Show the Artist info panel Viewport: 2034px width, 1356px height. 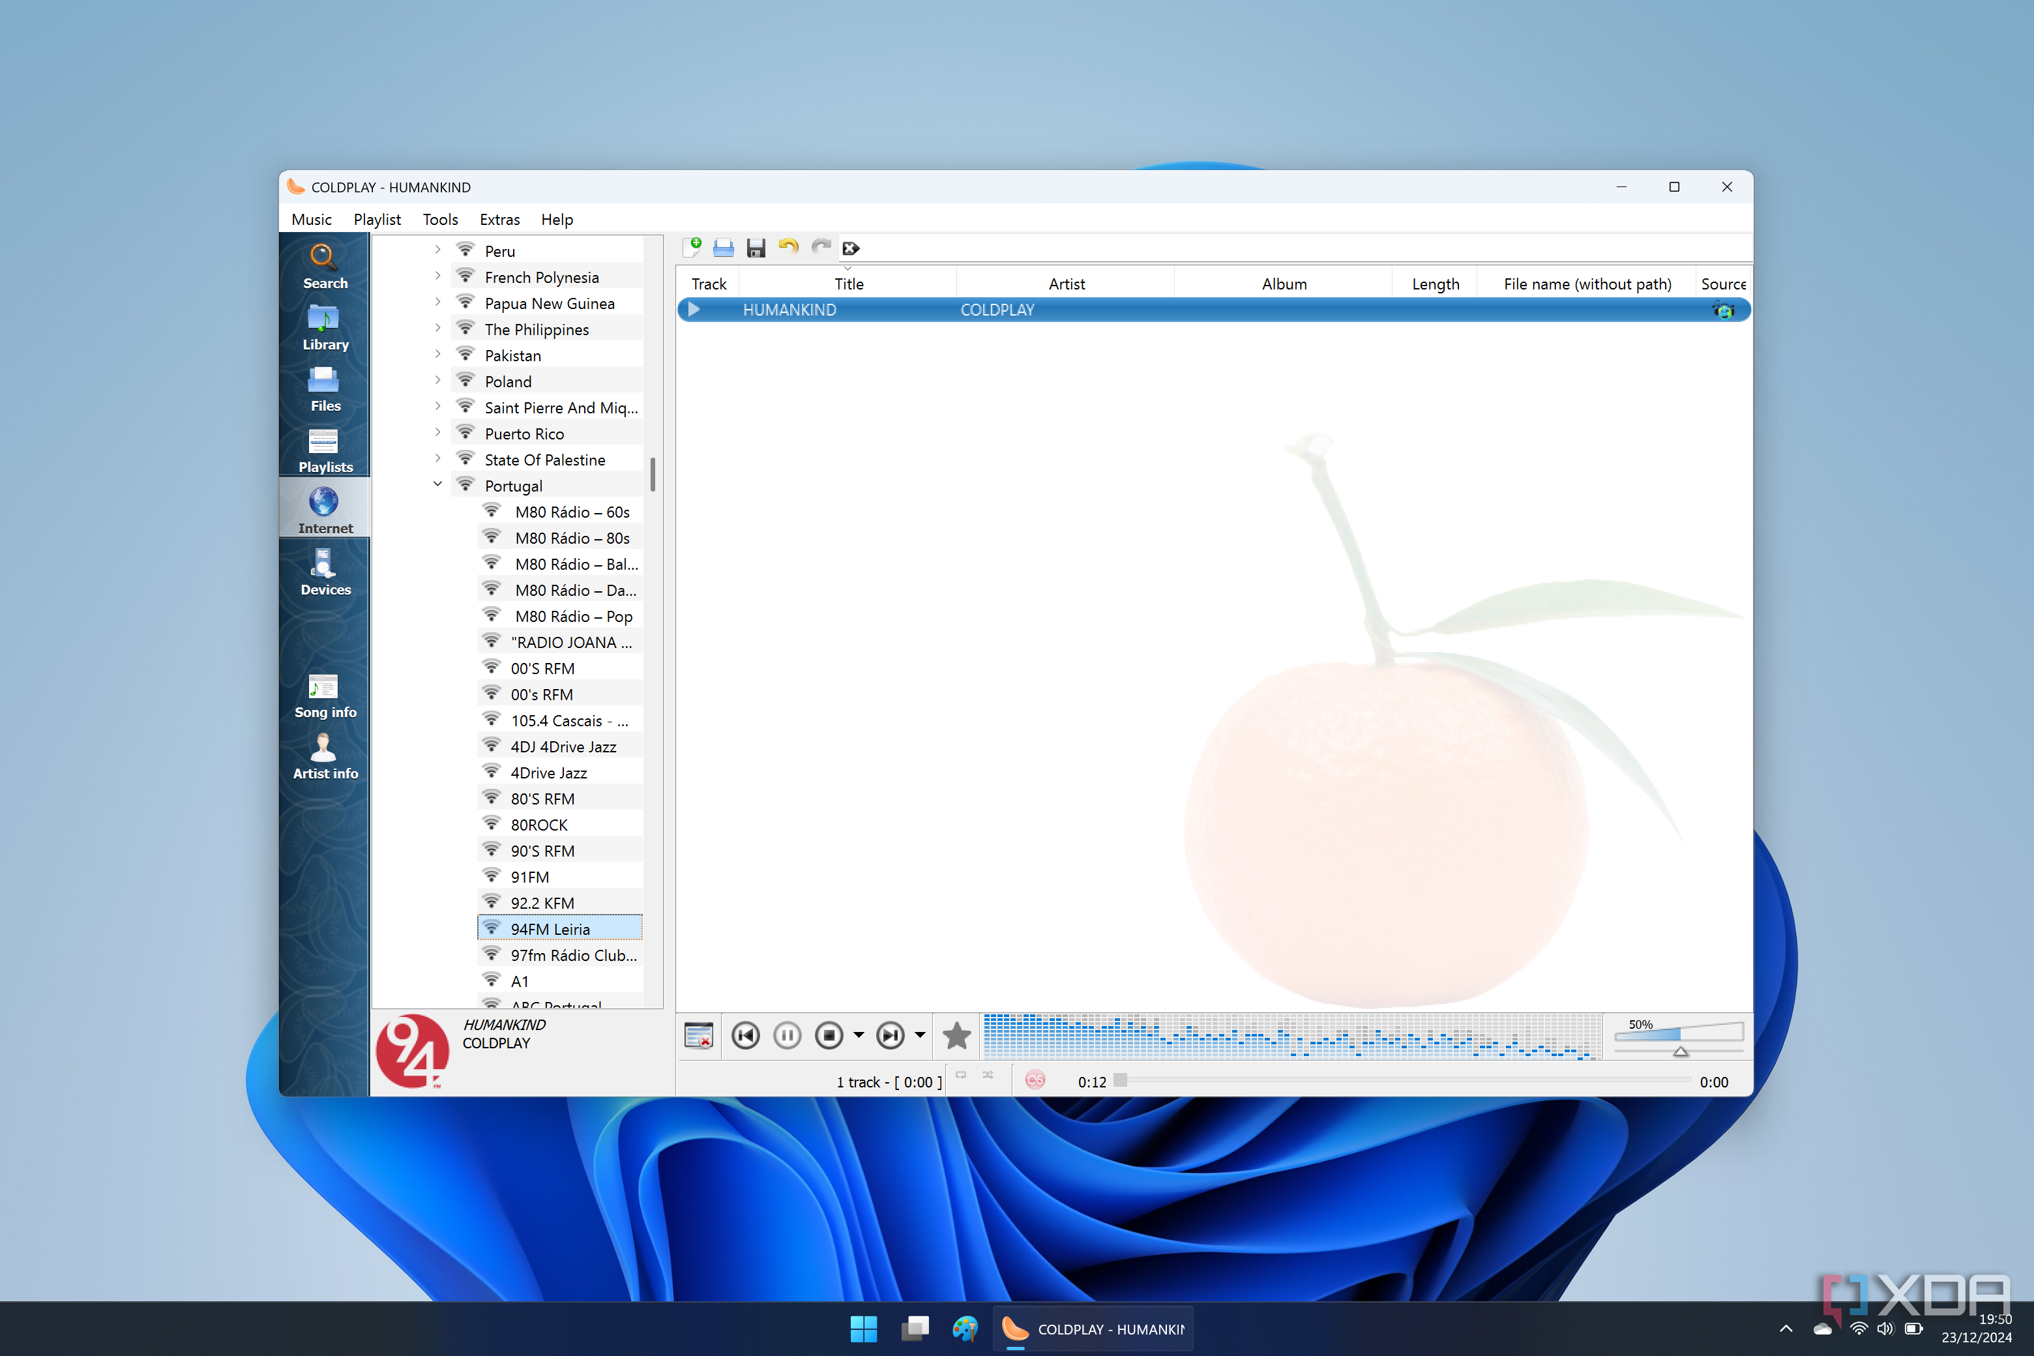tap(324, 757)
